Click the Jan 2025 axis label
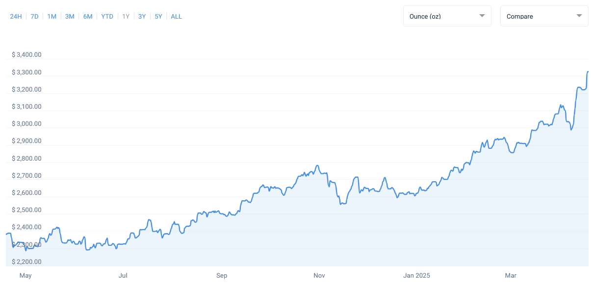The image size is (593, 285). [x=416, y=276]
